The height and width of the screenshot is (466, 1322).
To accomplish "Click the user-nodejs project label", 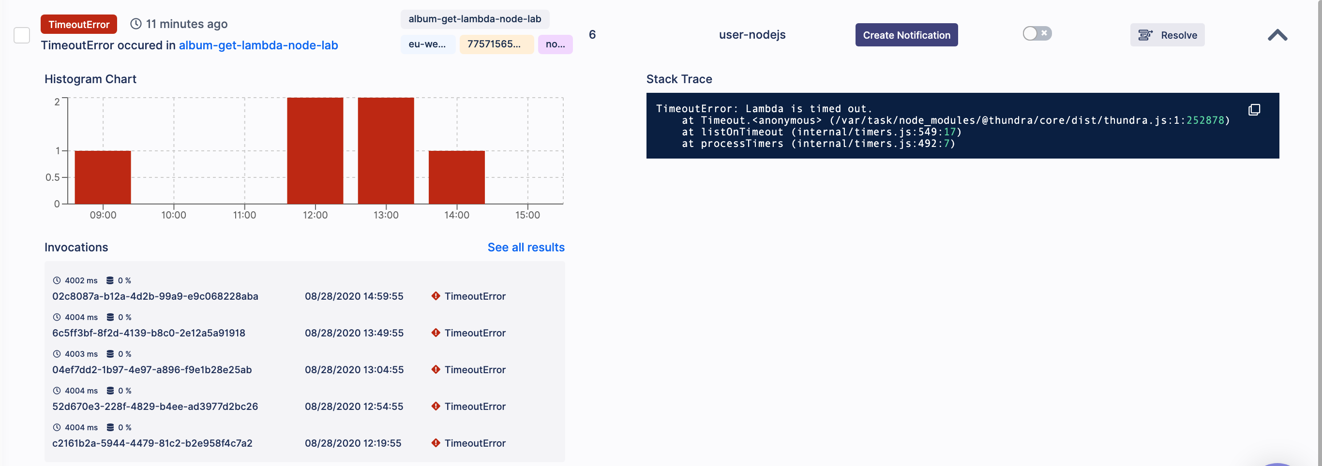I will 752,35.
